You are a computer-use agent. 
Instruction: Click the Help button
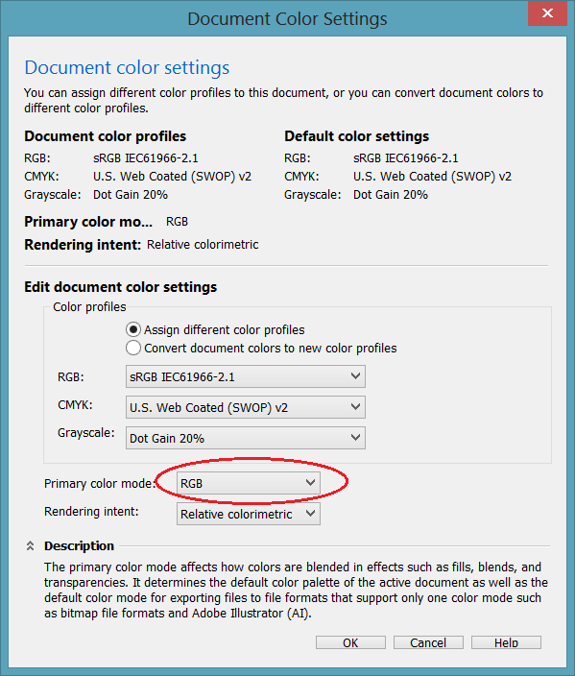pos(506,642)
